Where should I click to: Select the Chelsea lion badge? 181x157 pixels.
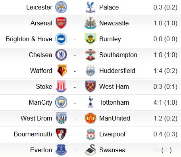pyautogui.click(x=61, y=55)
